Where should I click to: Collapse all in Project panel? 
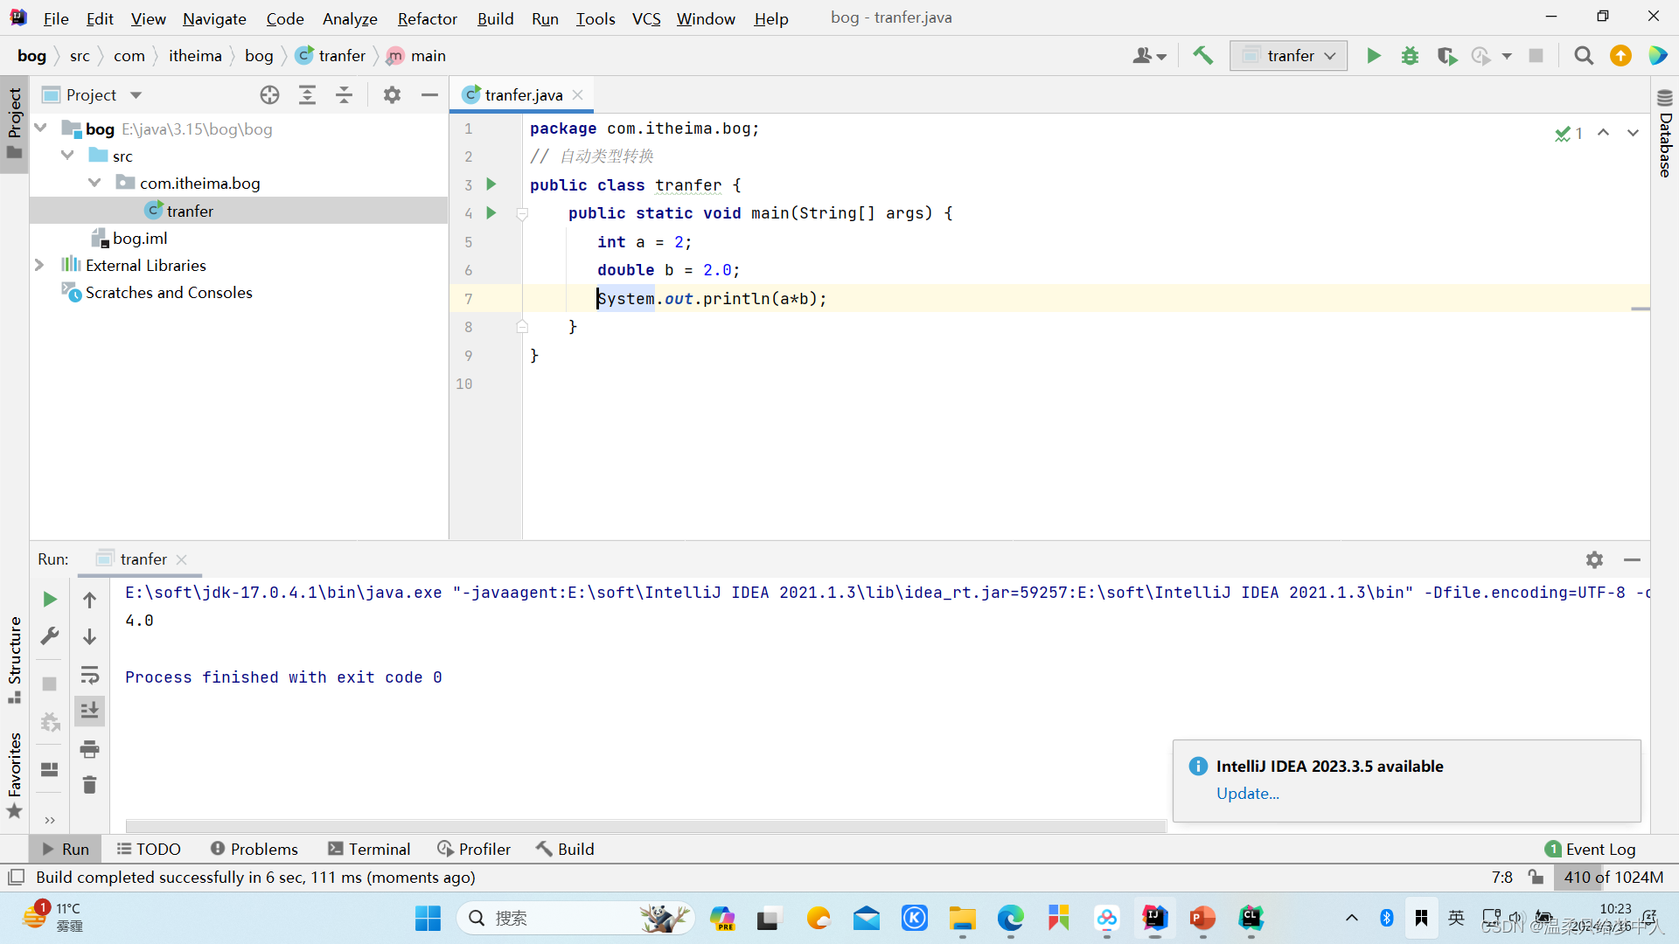pyautogui.click(x=344, y=95)
